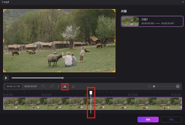This screenshot has width=185, height=125.
Task: Select the 片段1 segment thumbnail
Action: pos(130,21)
